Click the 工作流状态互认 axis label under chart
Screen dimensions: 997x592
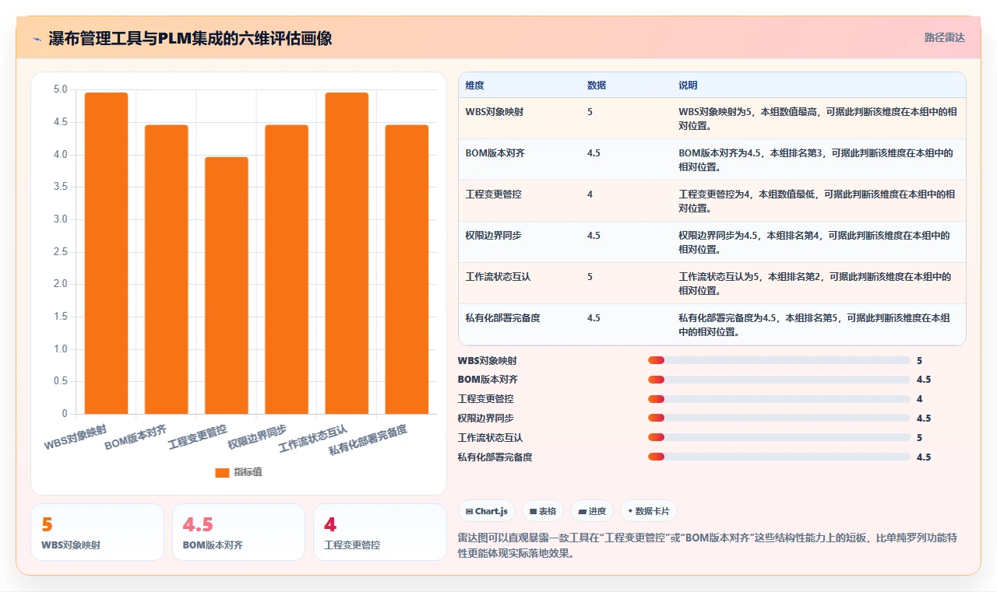click(312, 438)
